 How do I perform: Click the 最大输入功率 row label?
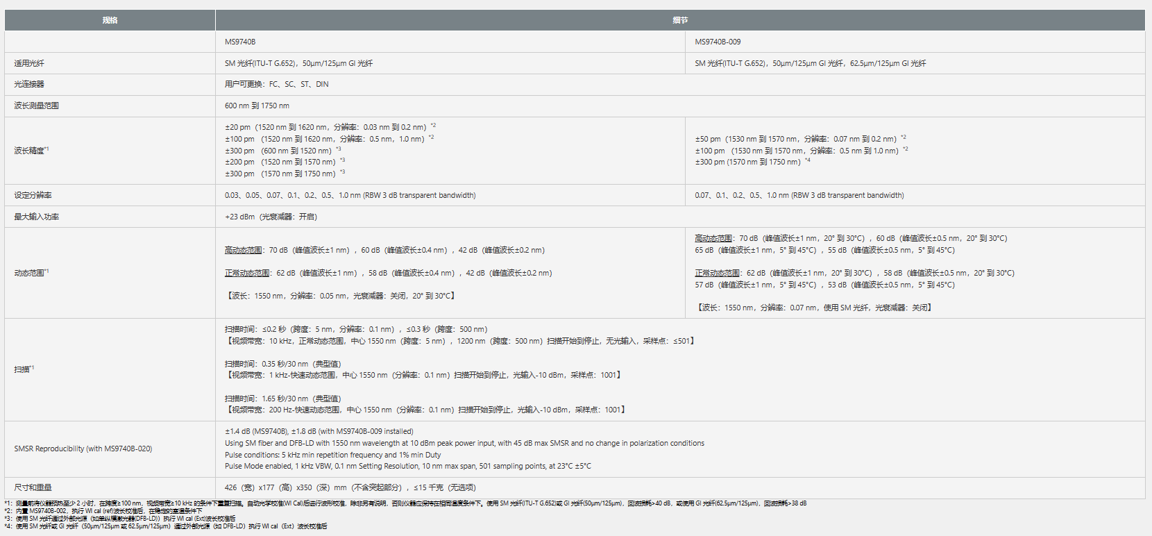37,217
